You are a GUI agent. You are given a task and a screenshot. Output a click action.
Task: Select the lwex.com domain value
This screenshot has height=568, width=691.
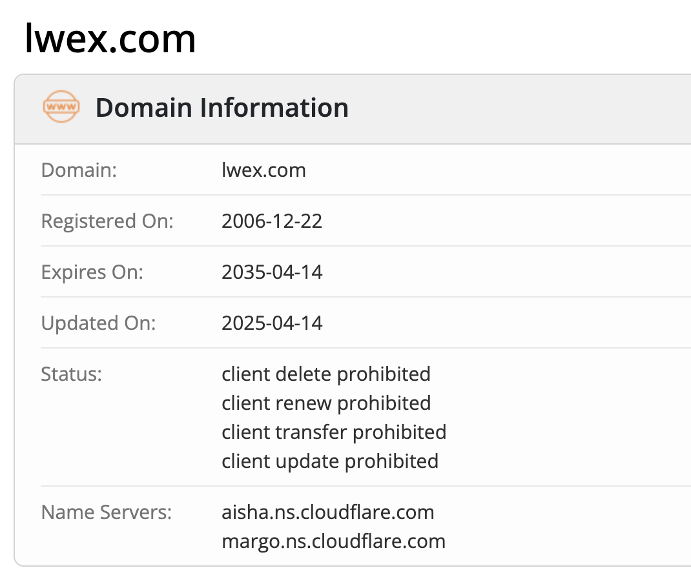click(263, 170)
